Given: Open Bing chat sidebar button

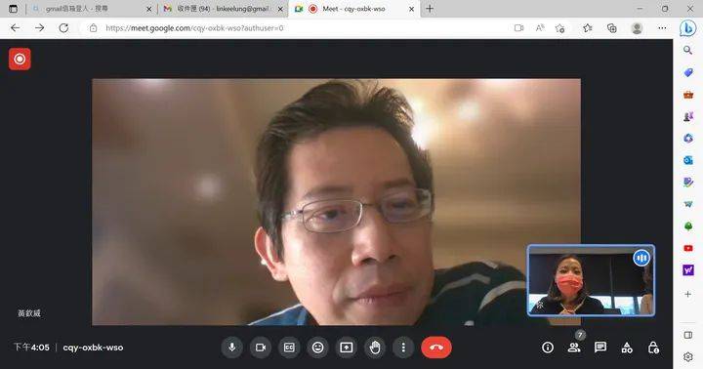Looking at the screenshot, I should click(687, 28).
